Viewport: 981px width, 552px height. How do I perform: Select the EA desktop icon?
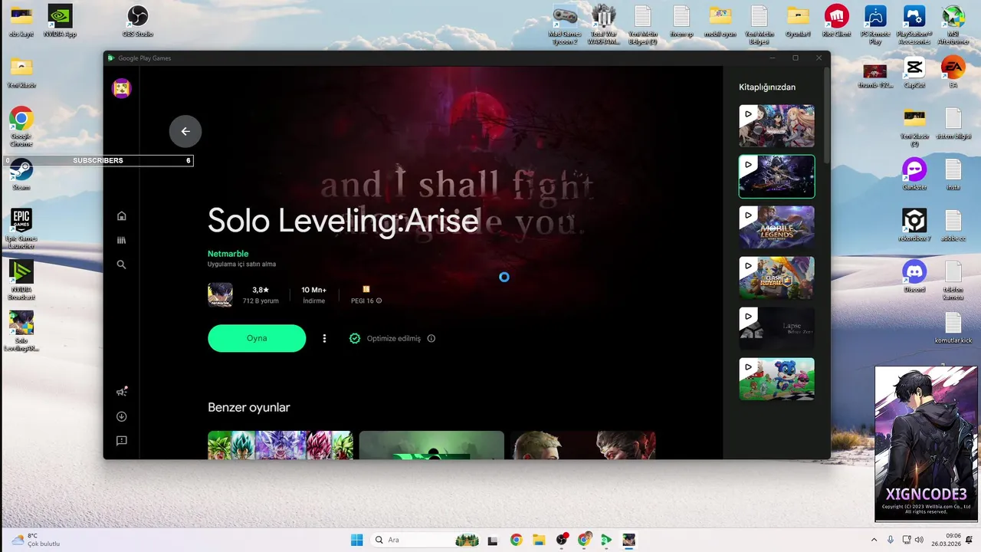(x=953, y=73)
